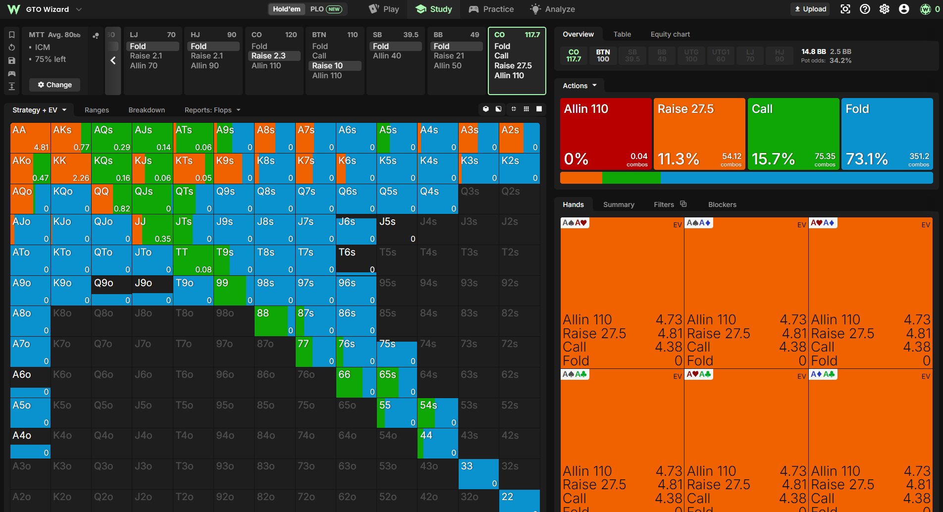Select Raise 10 in the BTN action card
This screenshot has width=943, height=512.
point(335,66)
